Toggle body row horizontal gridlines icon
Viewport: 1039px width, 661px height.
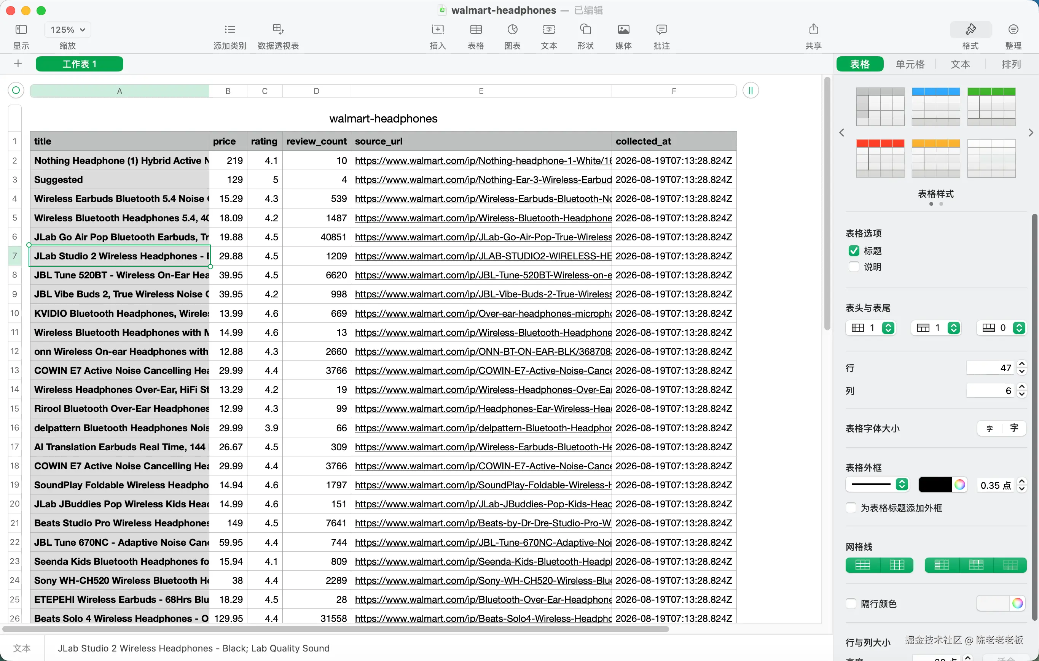pos(862,565)
